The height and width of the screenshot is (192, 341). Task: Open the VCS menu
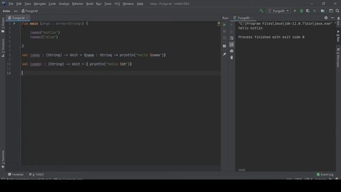click(117, 4)
